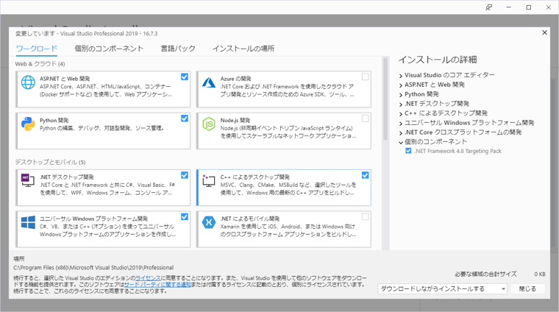
Task: Uncheck the ASP.NET と Web 開発 workload
Action: [185, 77]
